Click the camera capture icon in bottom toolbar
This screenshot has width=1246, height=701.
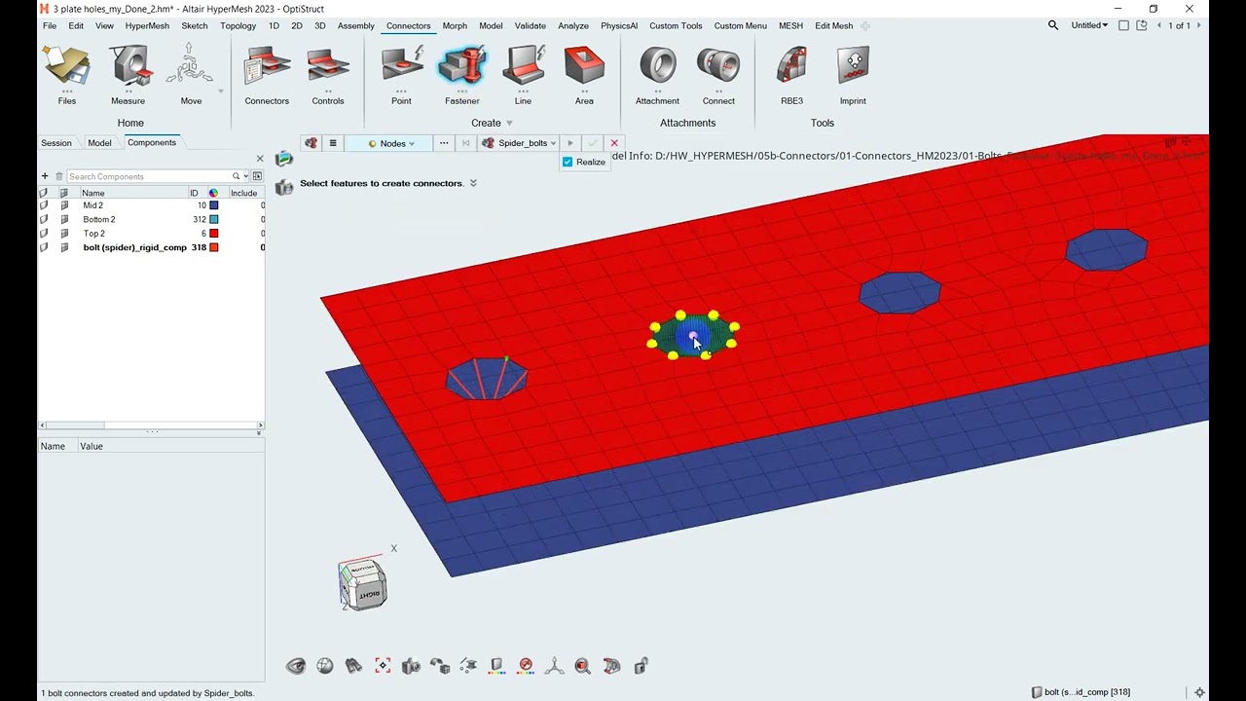click(411, 666)
